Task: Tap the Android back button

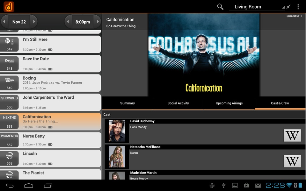Action: coord(9,186)
